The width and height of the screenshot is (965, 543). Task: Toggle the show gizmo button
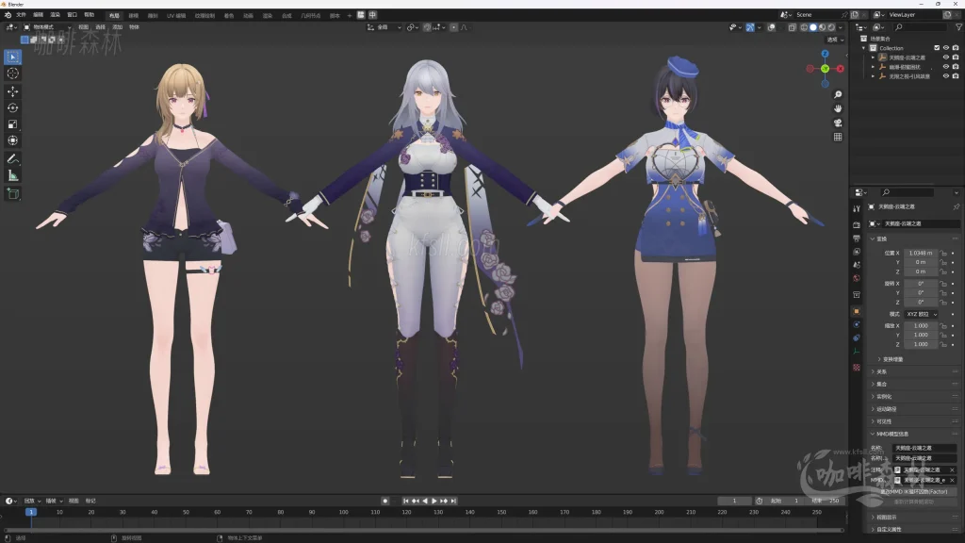pos(750,27)
